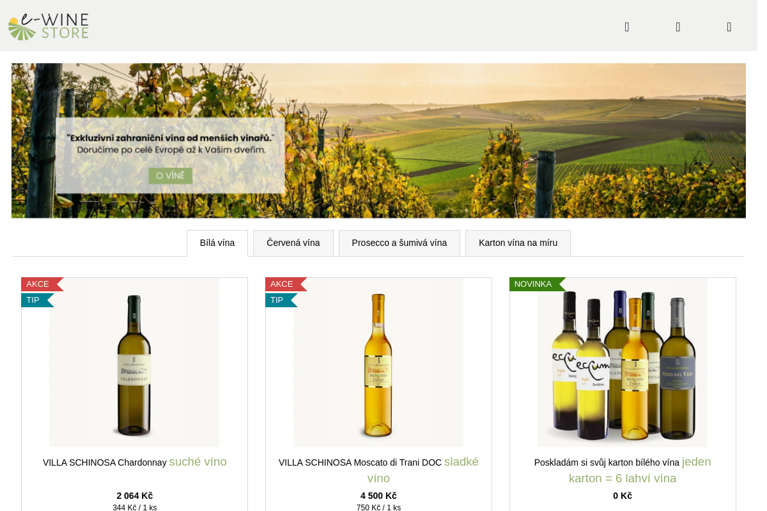Screen dimensions: 767x511
Task: Click the 0 Kč price on carton card
Action: [623, 496]
